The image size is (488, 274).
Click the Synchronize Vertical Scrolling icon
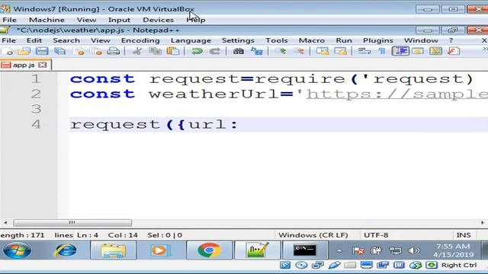323,51
